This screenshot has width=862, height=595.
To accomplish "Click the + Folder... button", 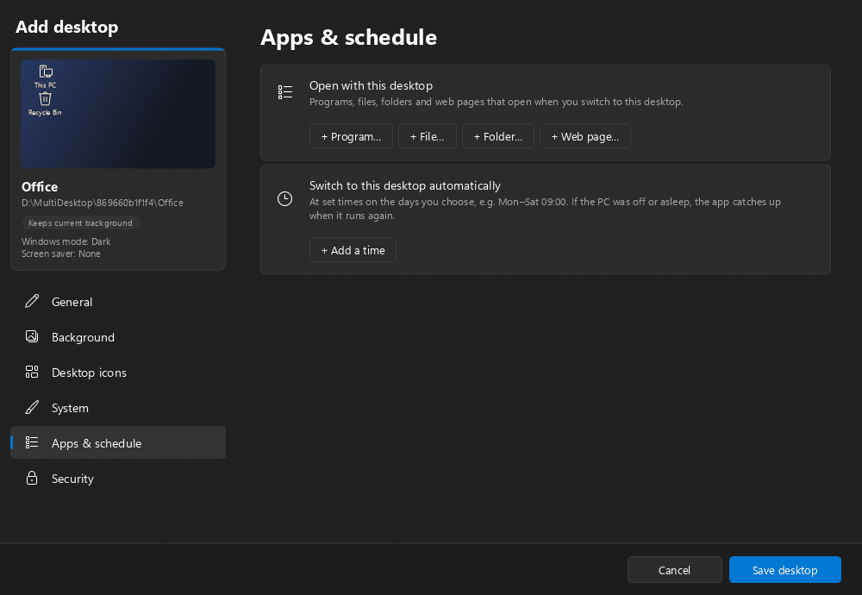I will 498,136.
